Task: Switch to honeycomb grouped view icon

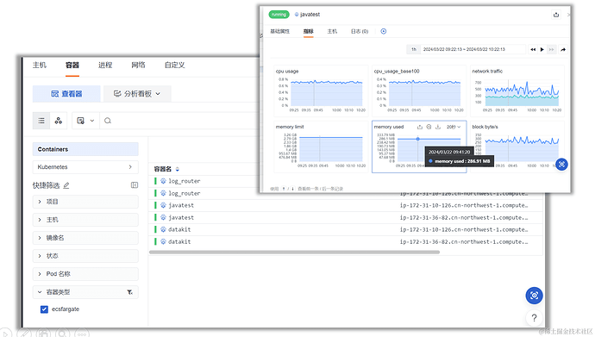Action: point(59,121)
